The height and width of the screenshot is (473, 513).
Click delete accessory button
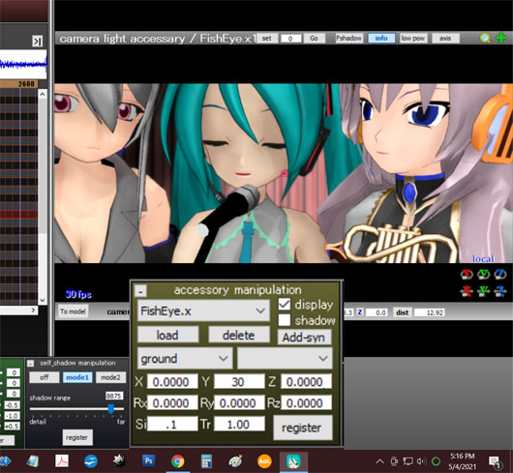pyautogui.click(x=239, y=335)
